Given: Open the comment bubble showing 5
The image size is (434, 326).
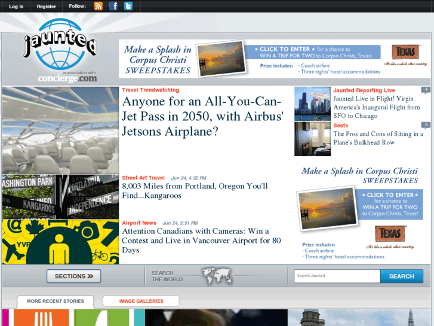Looking at the screenshot, I should point(426,125).
